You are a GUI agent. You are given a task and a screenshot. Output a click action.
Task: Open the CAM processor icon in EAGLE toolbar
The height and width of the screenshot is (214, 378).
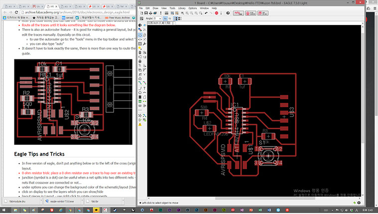(155, 13)
